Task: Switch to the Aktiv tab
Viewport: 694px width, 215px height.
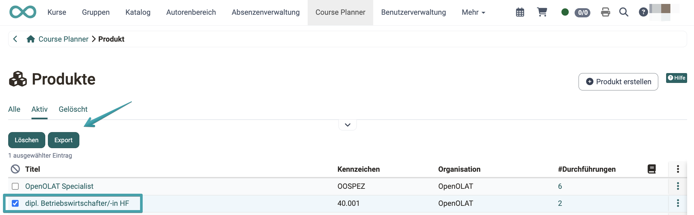Action: (39, 109)
